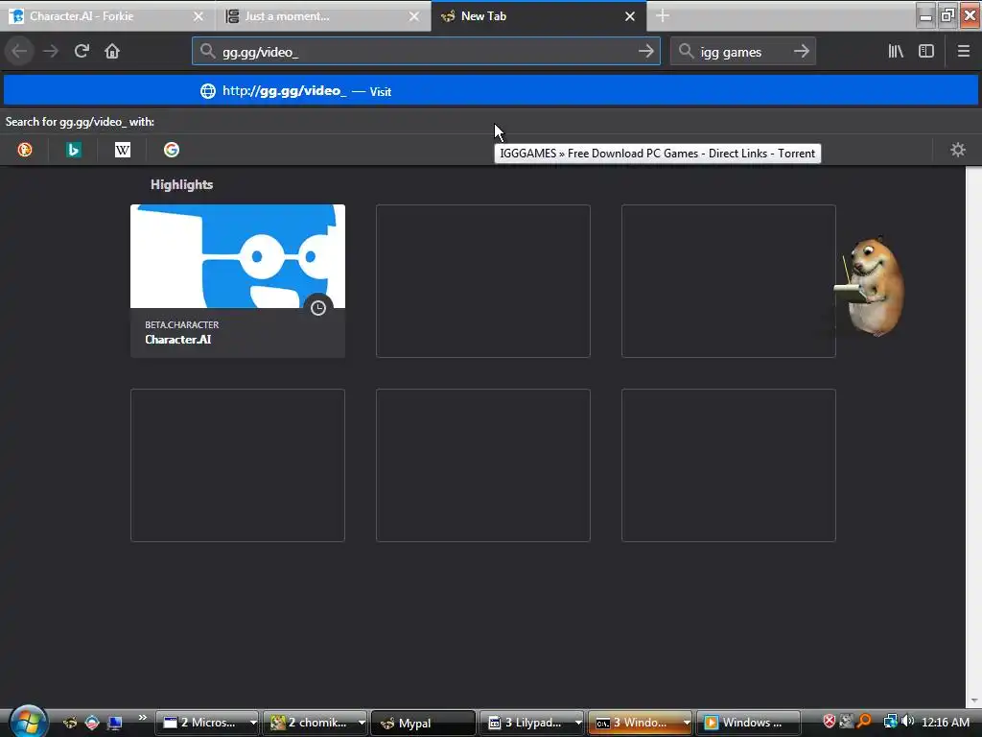Click the volume speaker tray icon
Viewport: 982px width, 737px height.
pyautogui.click(x=907, y=722)
